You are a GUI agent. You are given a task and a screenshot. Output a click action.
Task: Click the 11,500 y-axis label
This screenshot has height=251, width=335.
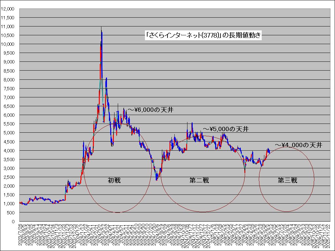pos(8,18)
